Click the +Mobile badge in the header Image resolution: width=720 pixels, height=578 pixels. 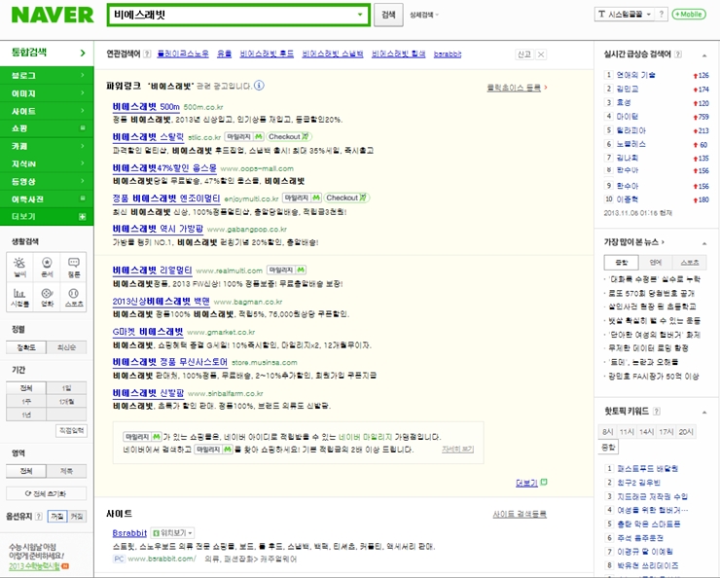[688, 15]
